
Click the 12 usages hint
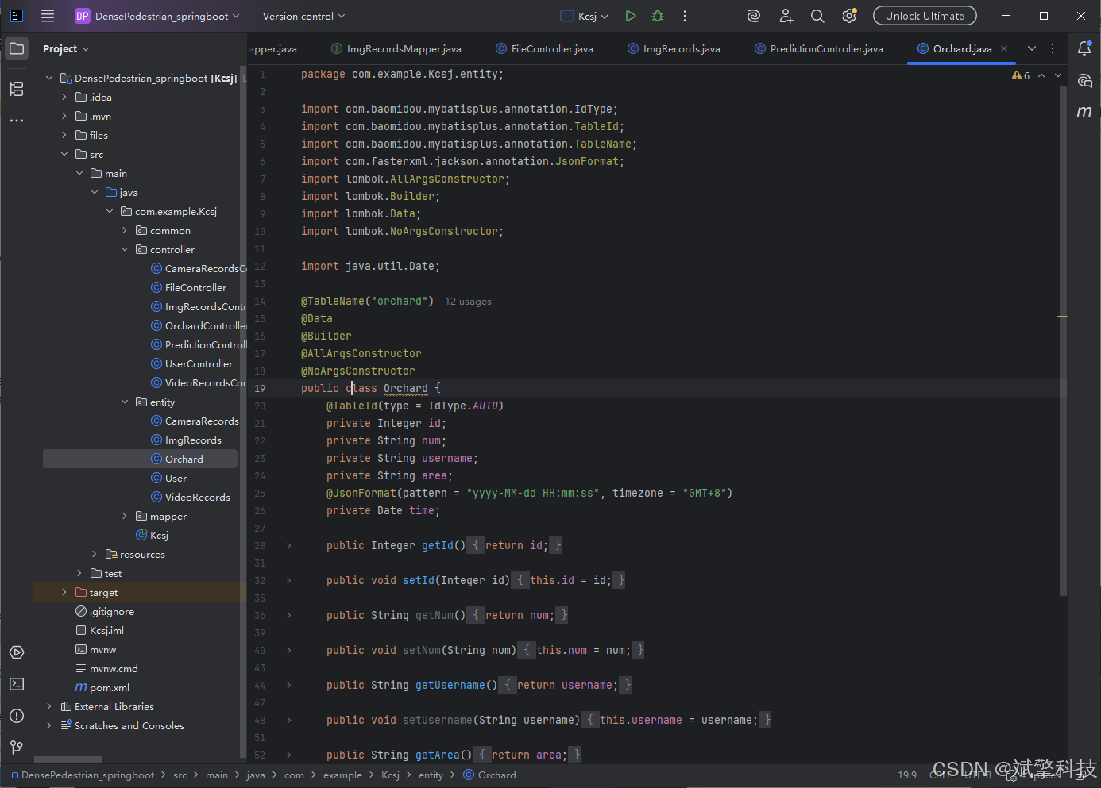(x=468, y=302)
